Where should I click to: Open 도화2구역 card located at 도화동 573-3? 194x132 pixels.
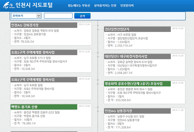point(44,52)
